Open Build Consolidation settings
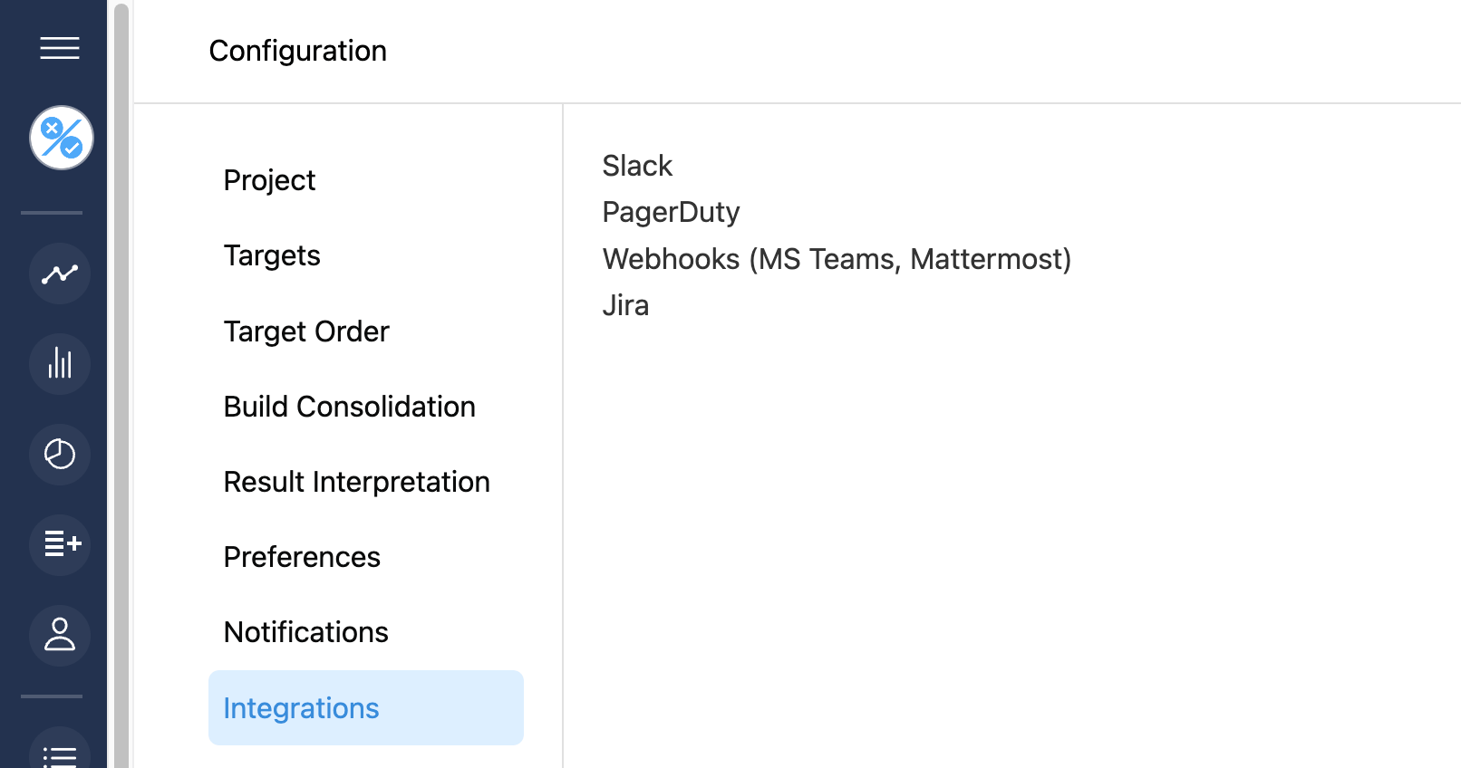 click(350, 407)
